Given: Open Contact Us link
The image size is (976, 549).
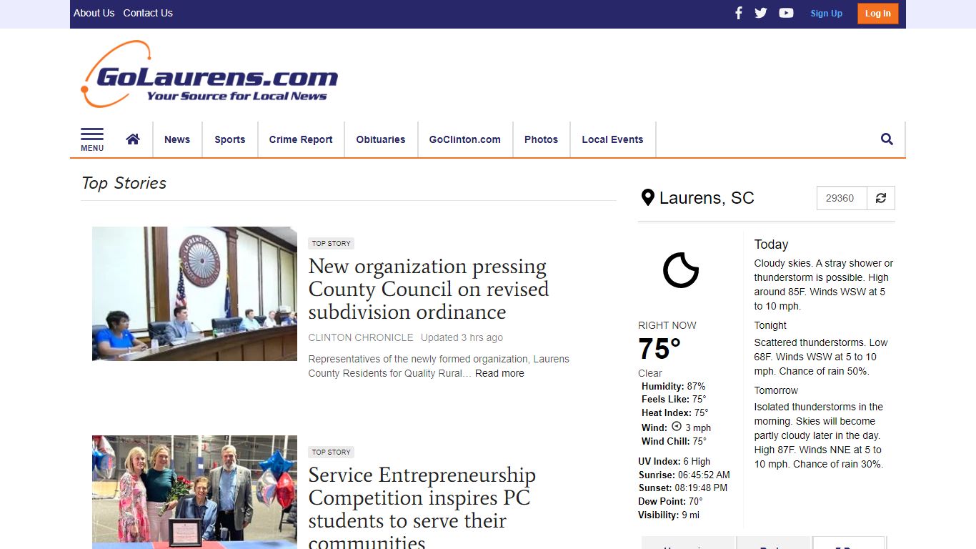Looking at the screenshot, I should pyautogui.click(x=148, y=13).
